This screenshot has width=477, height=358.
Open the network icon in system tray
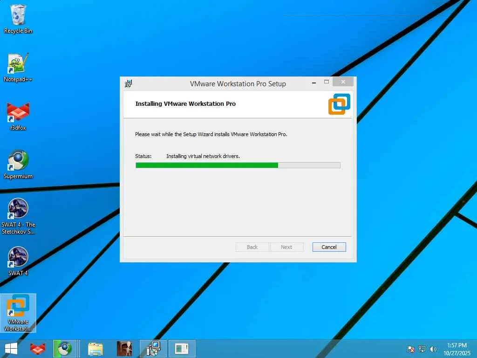click(x=422, y=349)
